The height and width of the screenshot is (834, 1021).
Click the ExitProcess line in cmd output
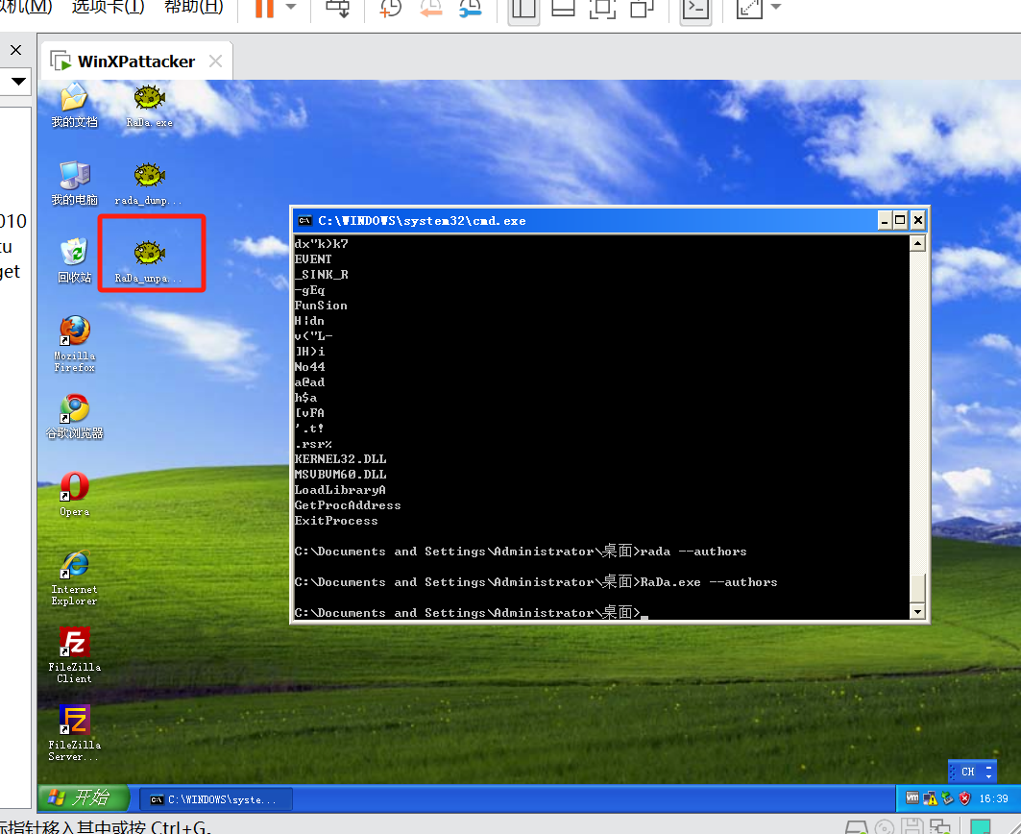pyautogui.click(x=336, y=521)
